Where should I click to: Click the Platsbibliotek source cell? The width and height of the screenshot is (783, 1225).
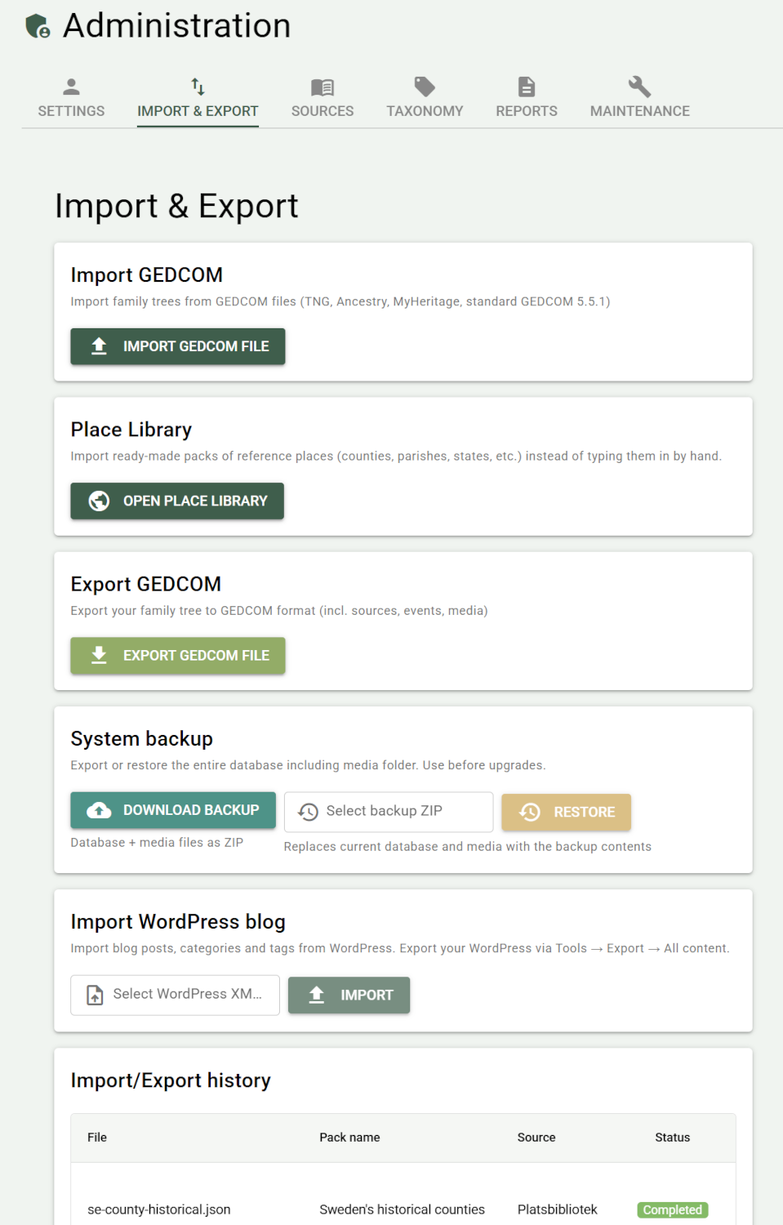point(558,1209)
